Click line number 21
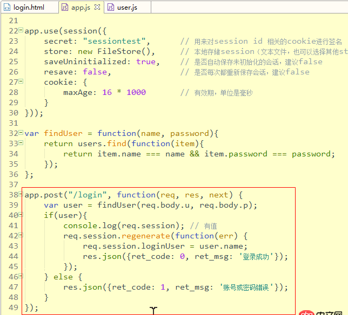The image size is (348, 315). click(14, 21)
